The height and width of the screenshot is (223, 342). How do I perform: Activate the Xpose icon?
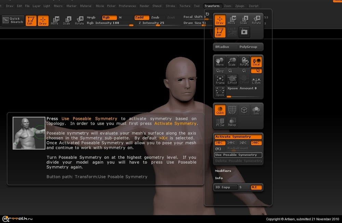pyautogui.click(x=220, y=92)
